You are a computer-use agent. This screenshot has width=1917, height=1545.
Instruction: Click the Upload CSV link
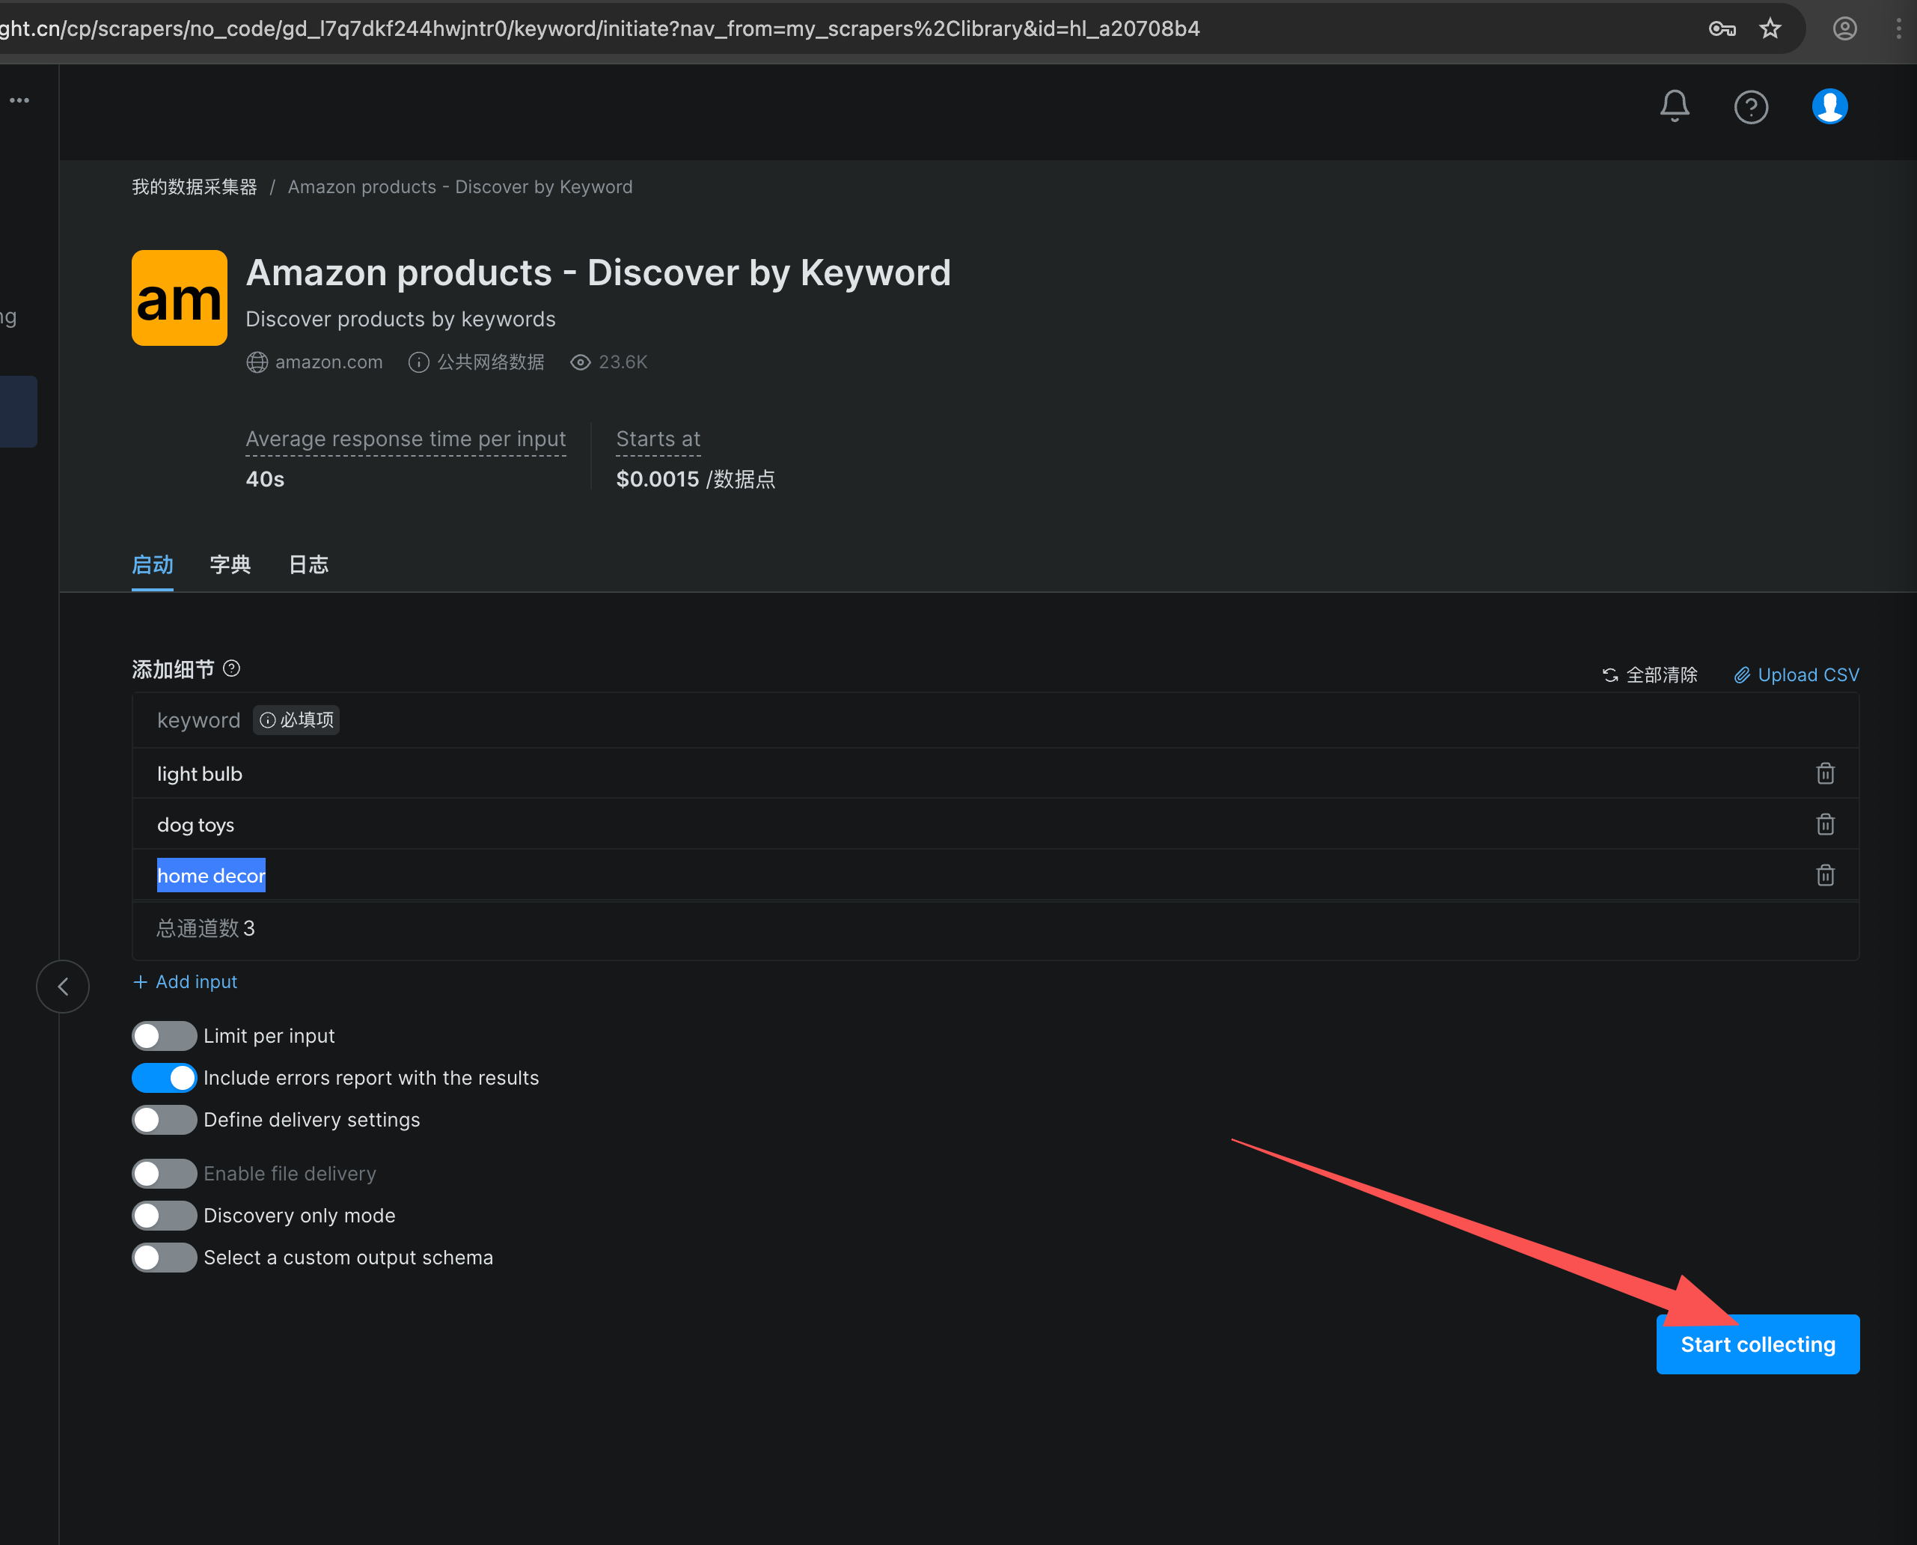1796,674
